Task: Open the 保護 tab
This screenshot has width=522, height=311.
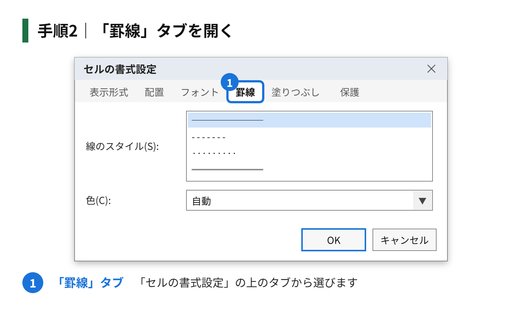Action: pos(350,92)
